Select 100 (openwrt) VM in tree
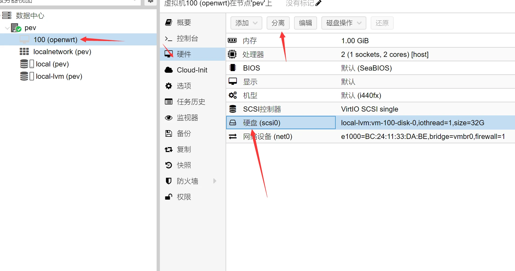Viewport: 515px width, 271px height. (x=78, y=39)
